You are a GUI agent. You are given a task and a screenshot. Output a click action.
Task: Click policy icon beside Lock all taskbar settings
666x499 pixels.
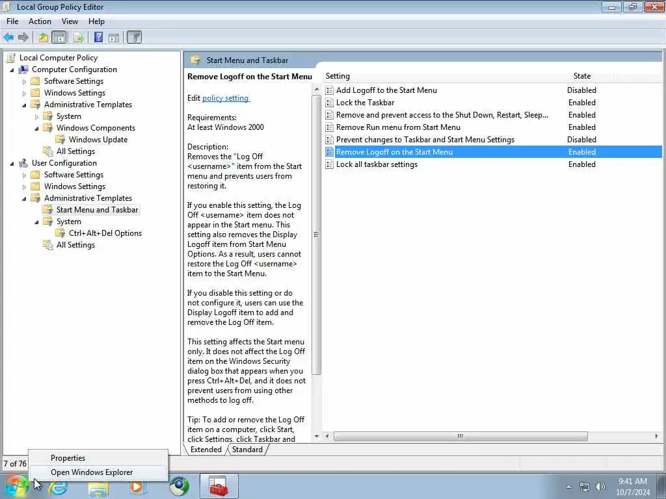click(329, 164)
